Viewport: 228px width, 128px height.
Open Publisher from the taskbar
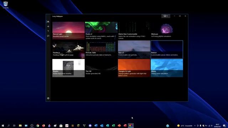click(x=108, y=126)
